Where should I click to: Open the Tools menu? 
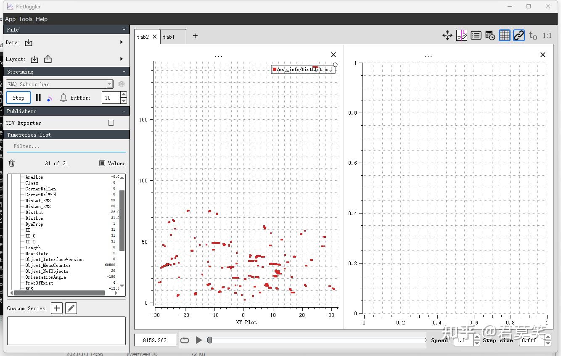[25, 19]
